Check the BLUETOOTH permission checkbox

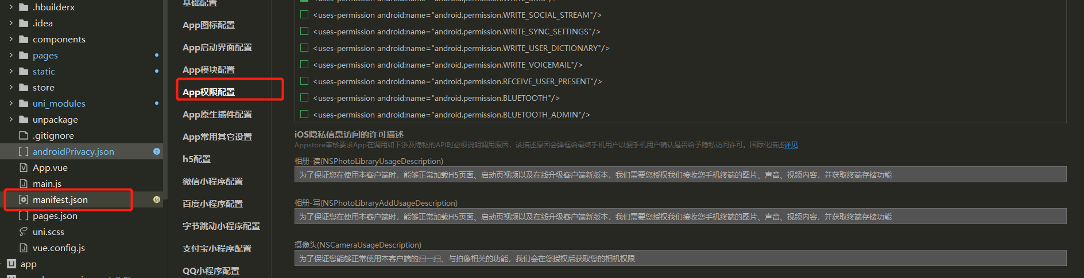tap(304, 97)
